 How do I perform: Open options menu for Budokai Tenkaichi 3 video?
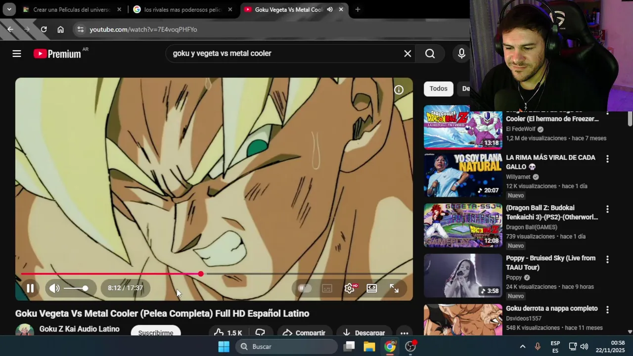click(x=607, y=209)
